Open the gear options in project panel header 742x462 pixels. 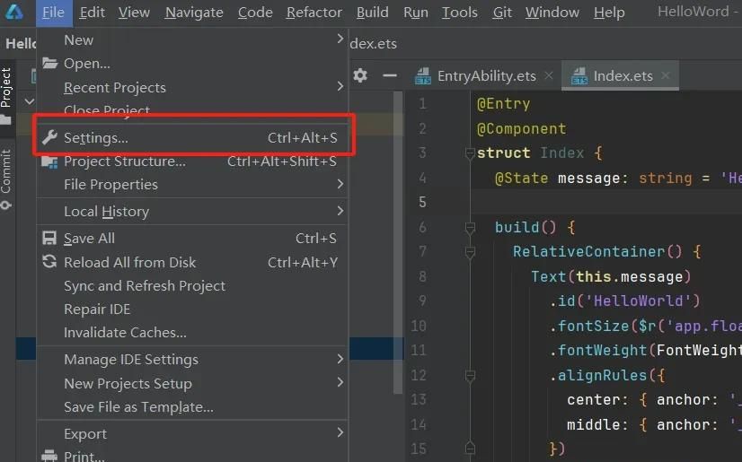pos(360,75)
